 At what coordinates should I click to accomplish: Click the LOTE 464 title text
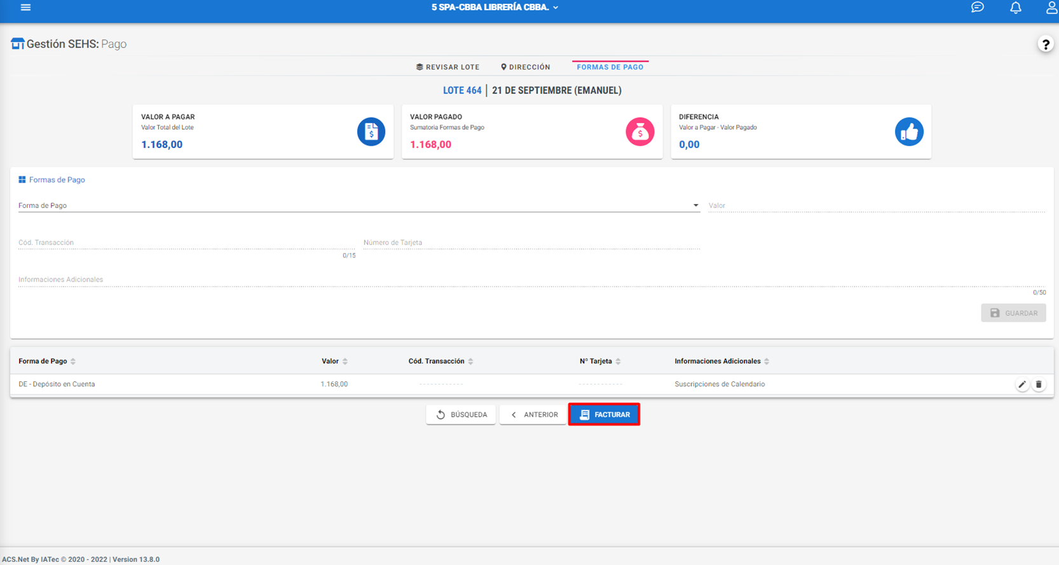[x=462, y=90]
